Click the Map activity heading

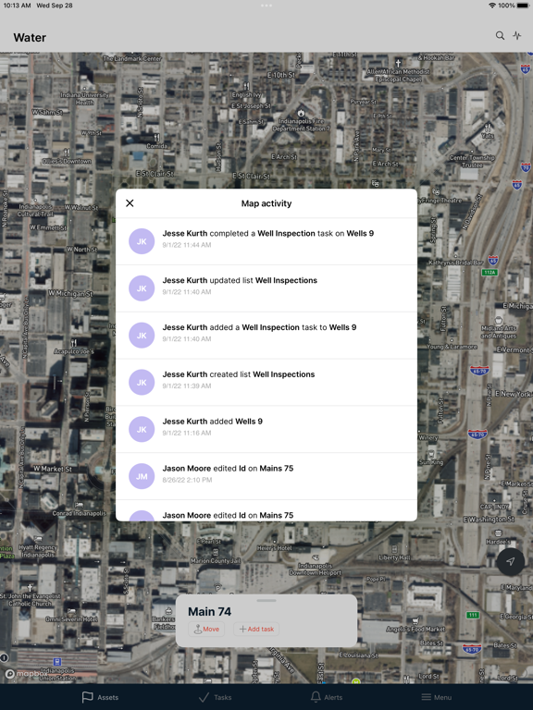click(266, 203)
